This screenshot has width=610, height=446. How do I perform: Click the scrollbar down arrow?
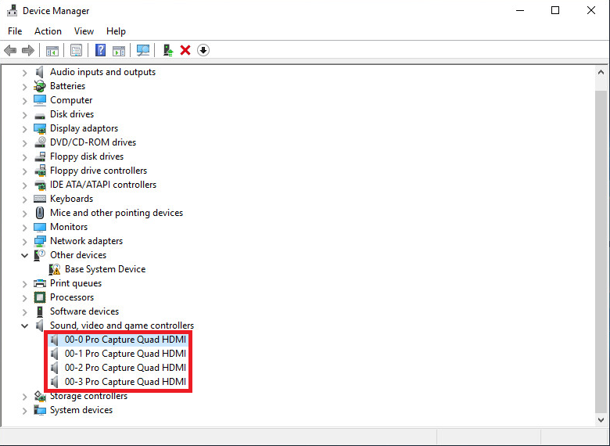point(601,420)
